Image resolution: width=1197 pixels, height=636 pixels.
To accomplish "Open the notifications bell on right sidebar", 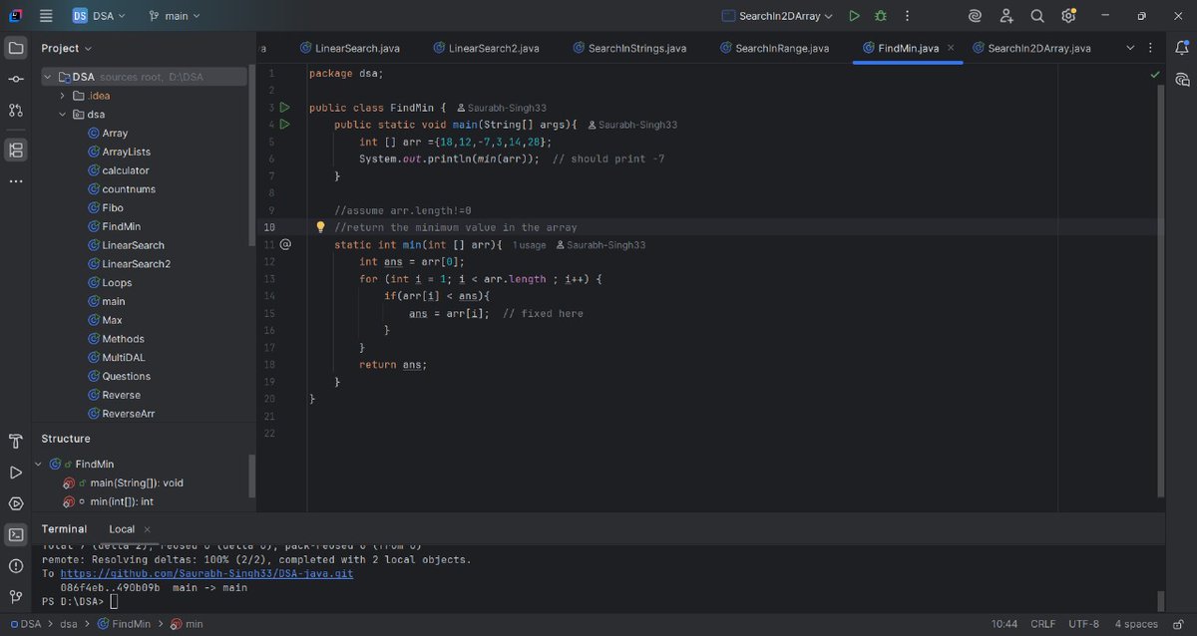I will coord(1182,48).
